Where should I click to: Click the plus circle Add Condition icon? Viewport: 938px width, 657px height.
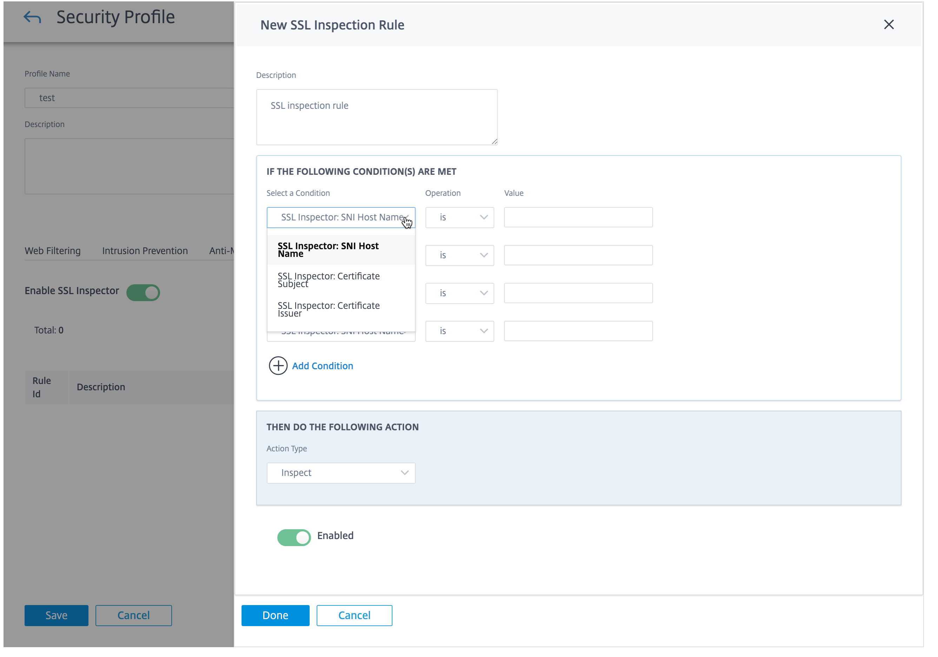278,366
